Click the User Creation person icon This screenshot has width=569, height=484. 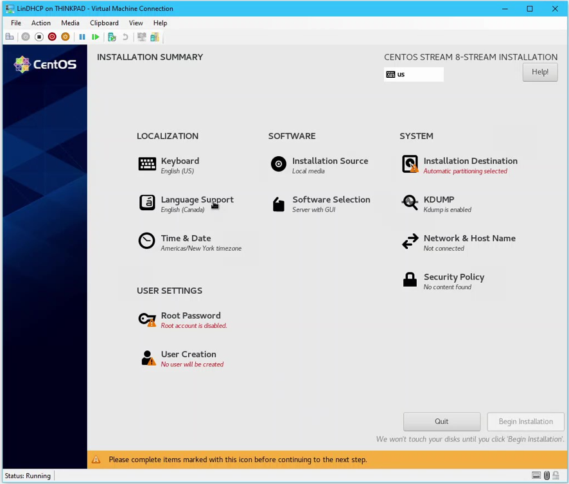148,357
